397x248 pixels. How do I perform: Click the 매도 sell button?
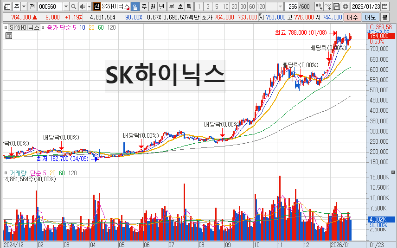tap(371, 17)
